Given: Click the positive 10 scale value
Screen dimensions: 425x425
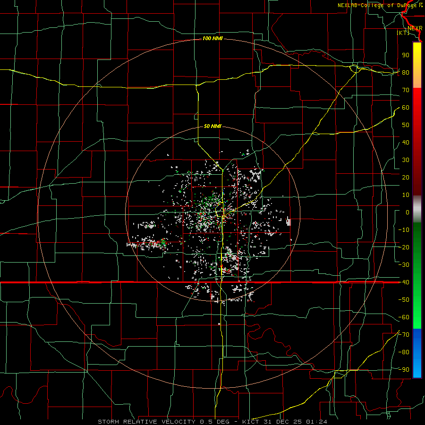Looking at the screenshot, I should point(406,195).
